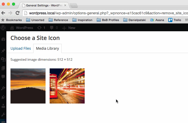Screen dimensions: 188x123
Task: Open the Trello bookmark
Action: pyautogui.click(x=174, y=20)
